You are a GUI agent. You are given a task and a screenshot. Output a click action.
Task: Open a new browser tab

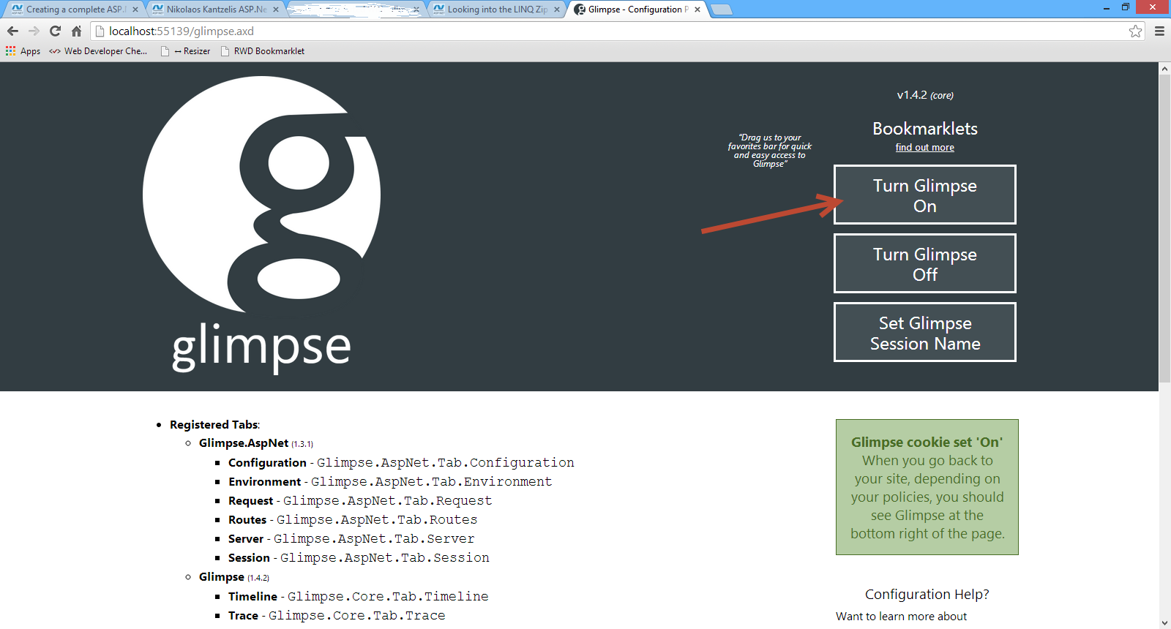point(722,10)
